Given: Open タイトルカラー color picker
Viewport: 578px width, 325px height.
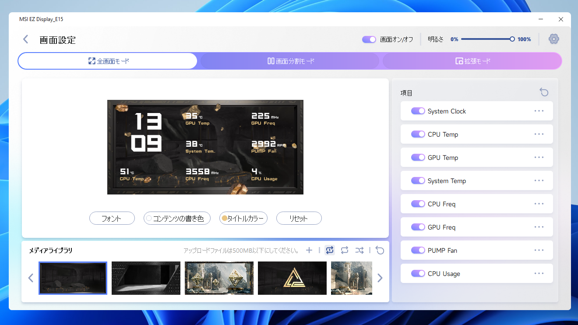Looking at the screenshot, I should pyautogui.click(x=243, y=218).
